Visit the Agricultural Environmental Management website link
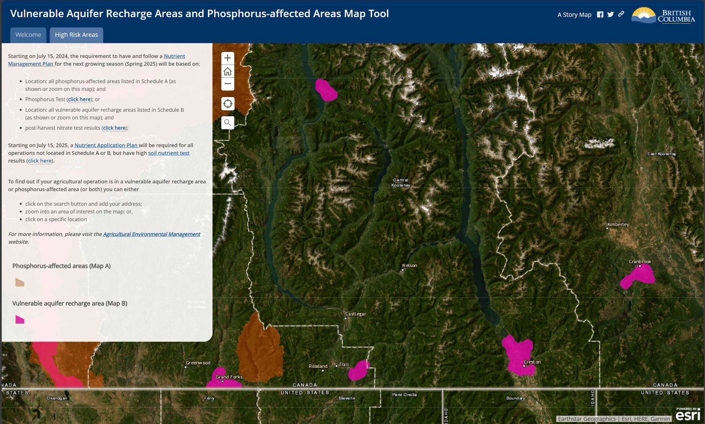The image size is (705, 424). tap(151, 234)
